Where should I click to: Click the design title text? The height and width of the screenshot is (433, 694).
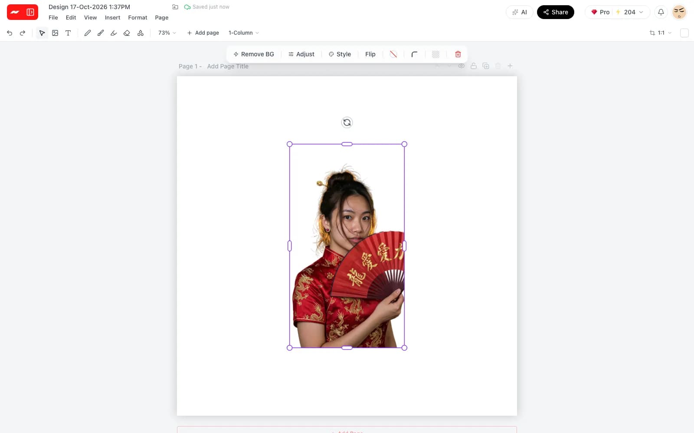pyautogui.click(x=89, y=7)
